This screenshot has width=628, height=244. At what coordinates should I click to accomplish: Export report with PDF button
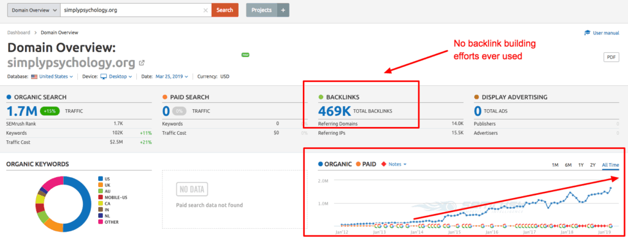[611, 57]
